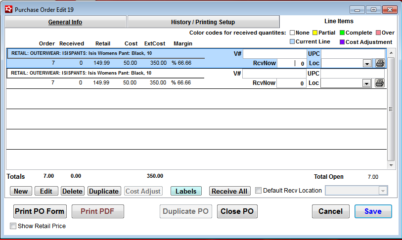Click the purple Cost Adjustment color swatch
This screenshot has height=240, width=402.
[x=342, y=42]
